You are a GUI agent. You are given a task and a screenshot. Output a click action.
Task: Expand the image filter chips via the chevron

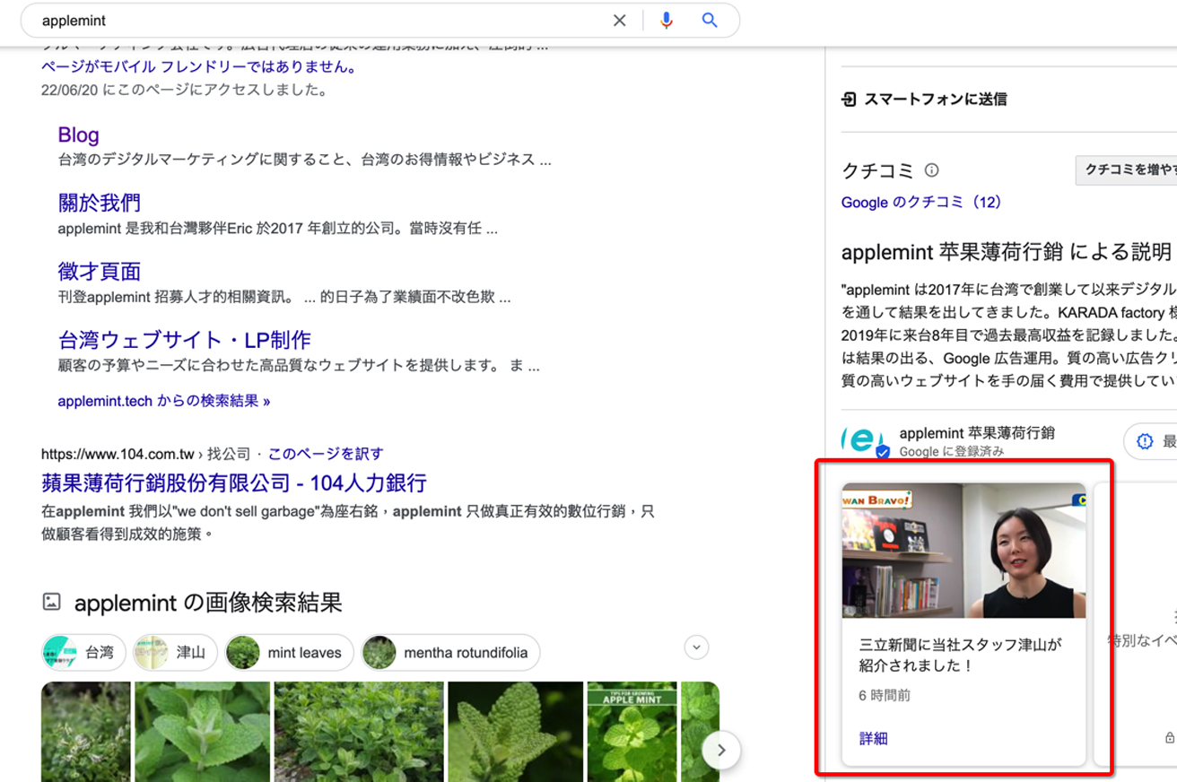695,647
